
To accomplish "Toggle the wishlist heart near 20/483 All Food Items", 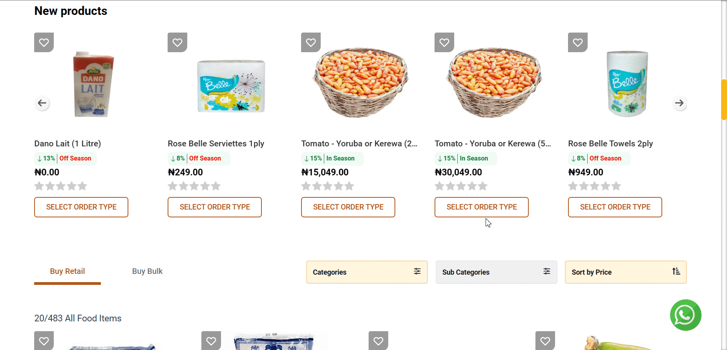I will 44,341.
